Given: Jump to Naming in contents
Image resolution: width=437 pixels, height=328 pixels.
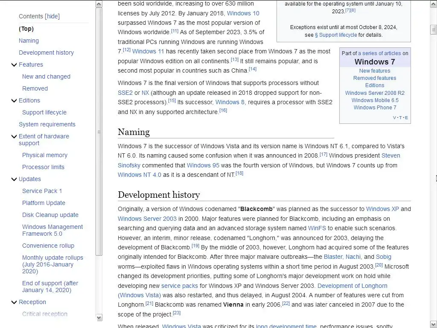Looking at the screenshot, I should click(x=29, y=41).
